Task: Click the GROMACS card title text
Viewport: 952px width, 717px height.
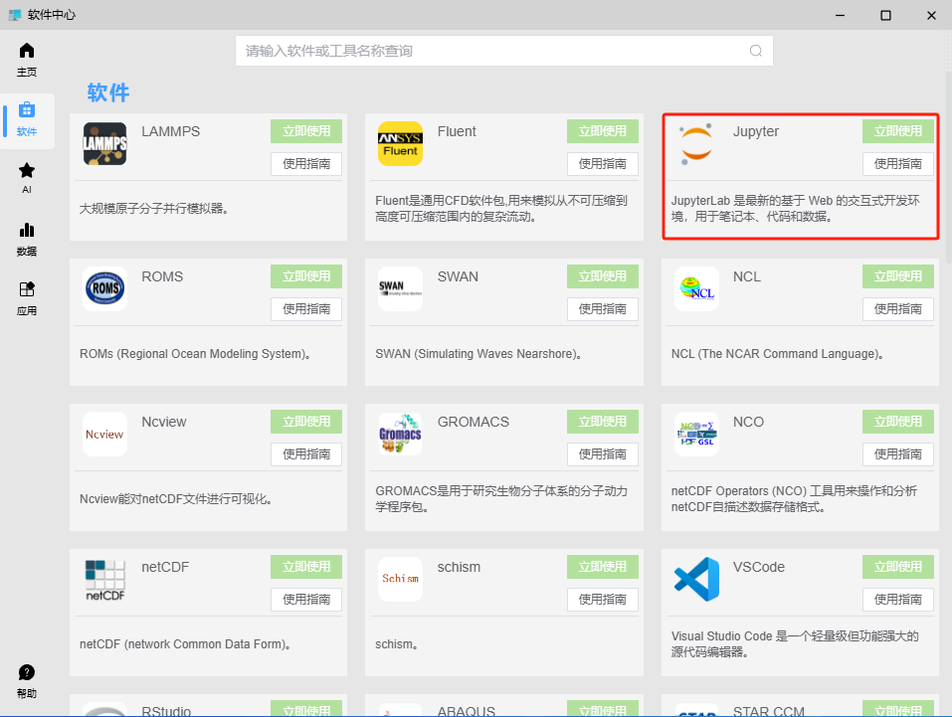Action: 473,422
